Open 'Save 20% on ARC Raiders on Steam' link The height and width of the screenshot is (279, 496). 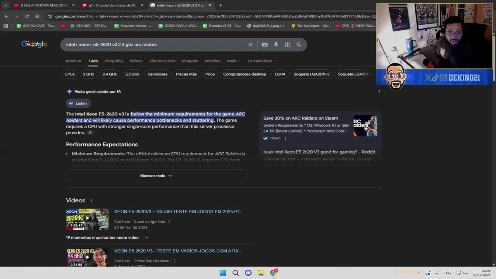(301, 118)
